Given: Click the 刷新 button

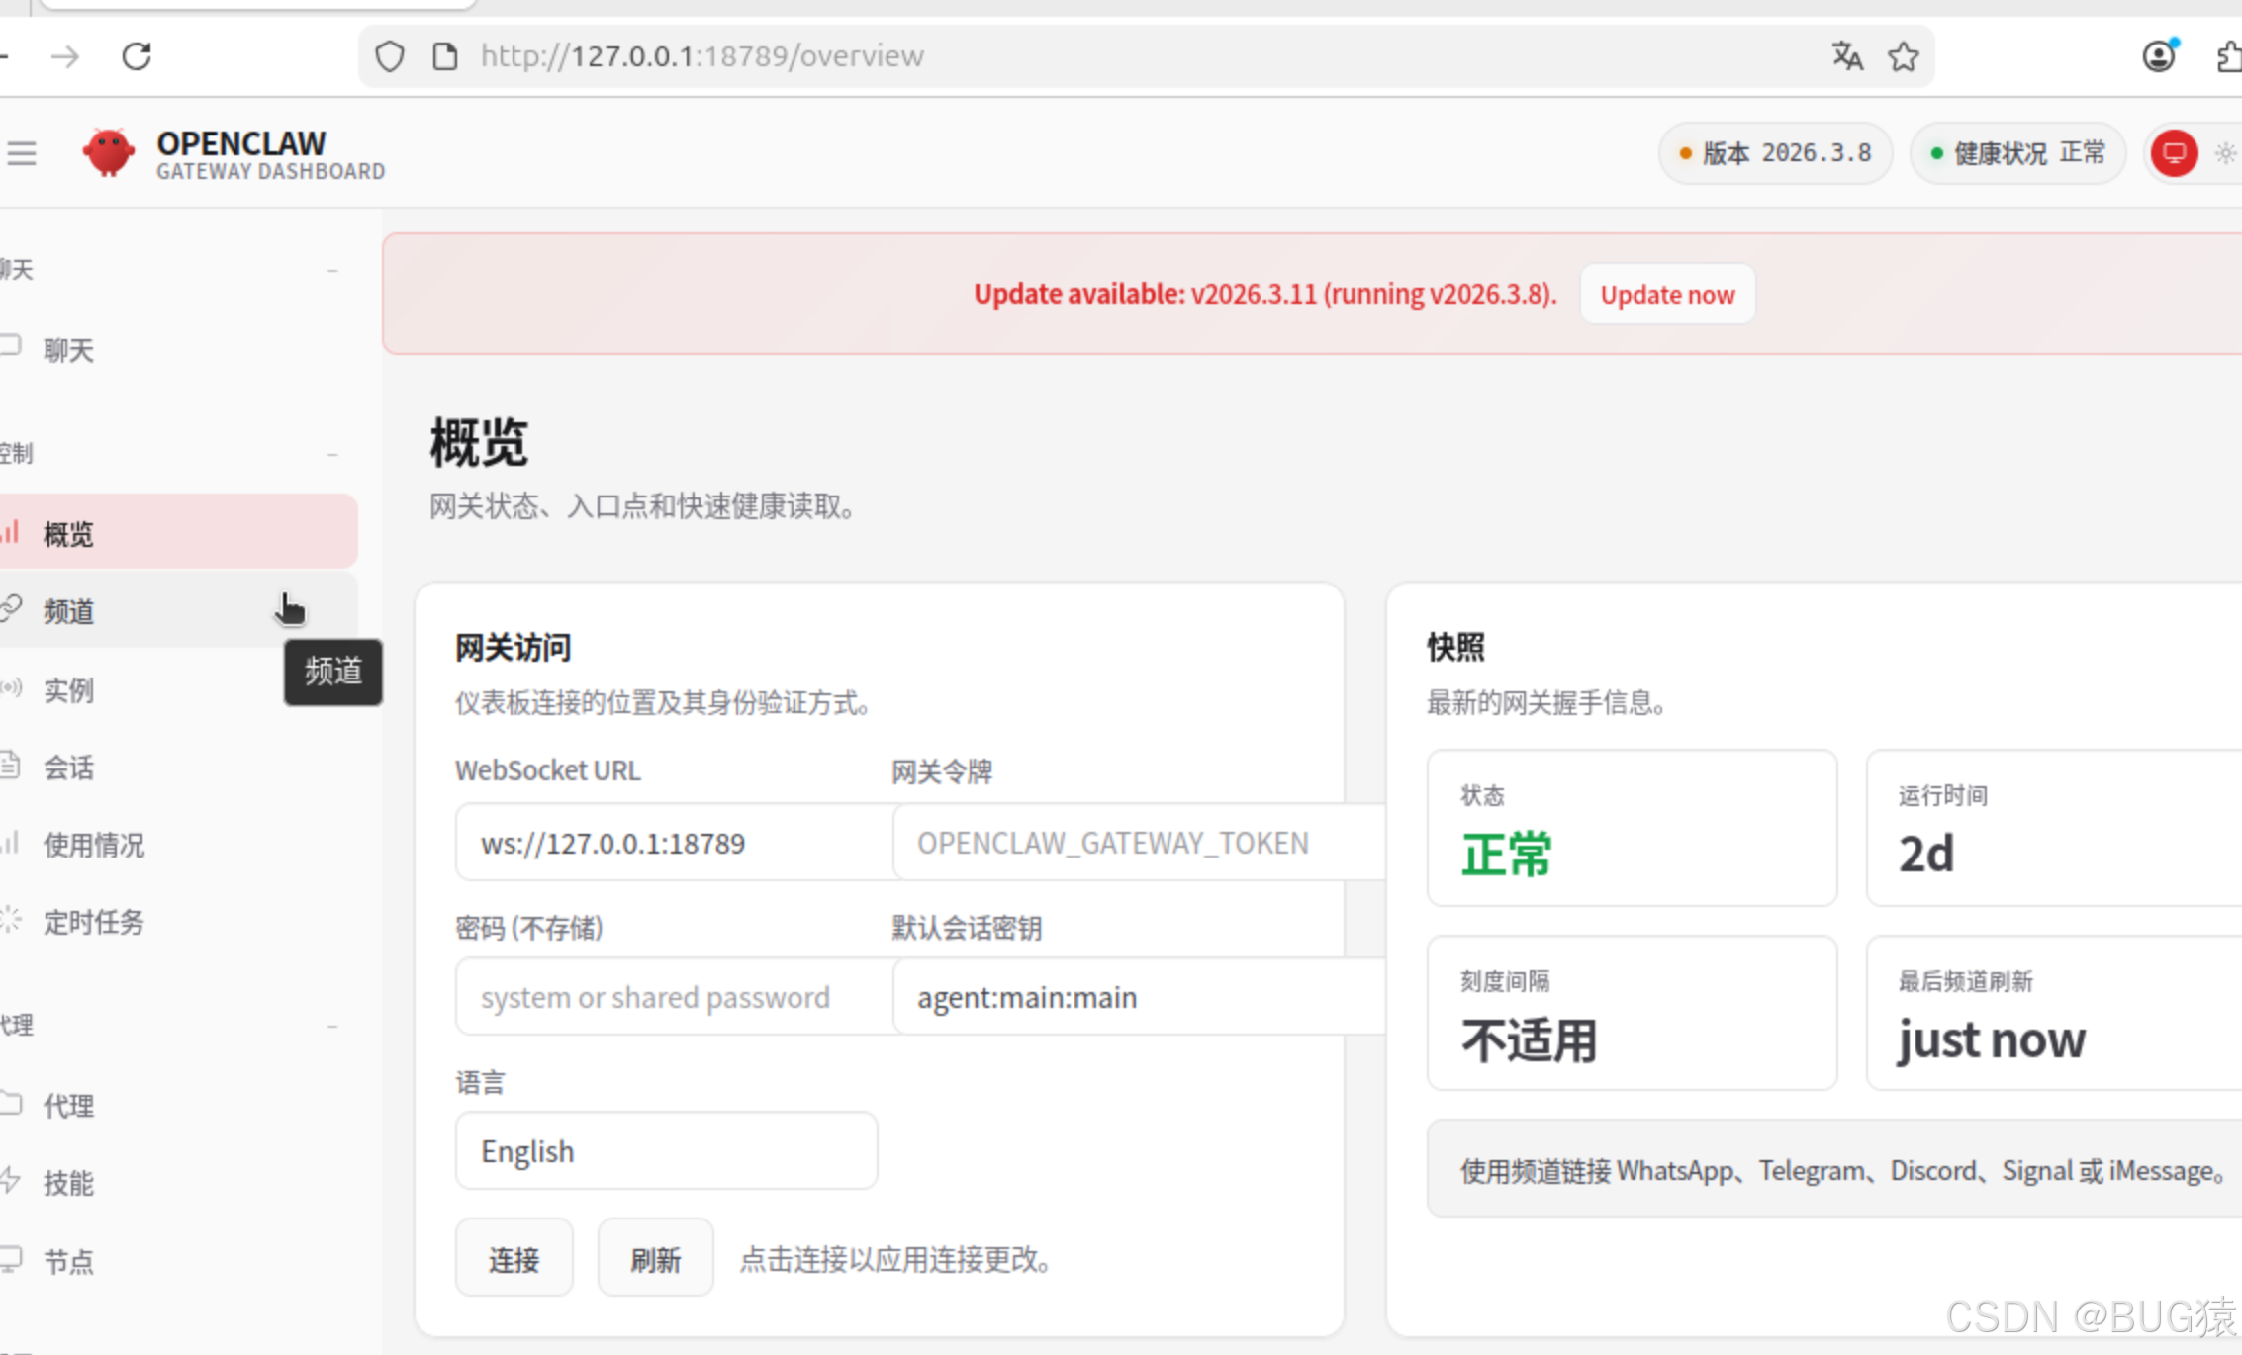Looking at the screenshot, I should pos(655,1259).
